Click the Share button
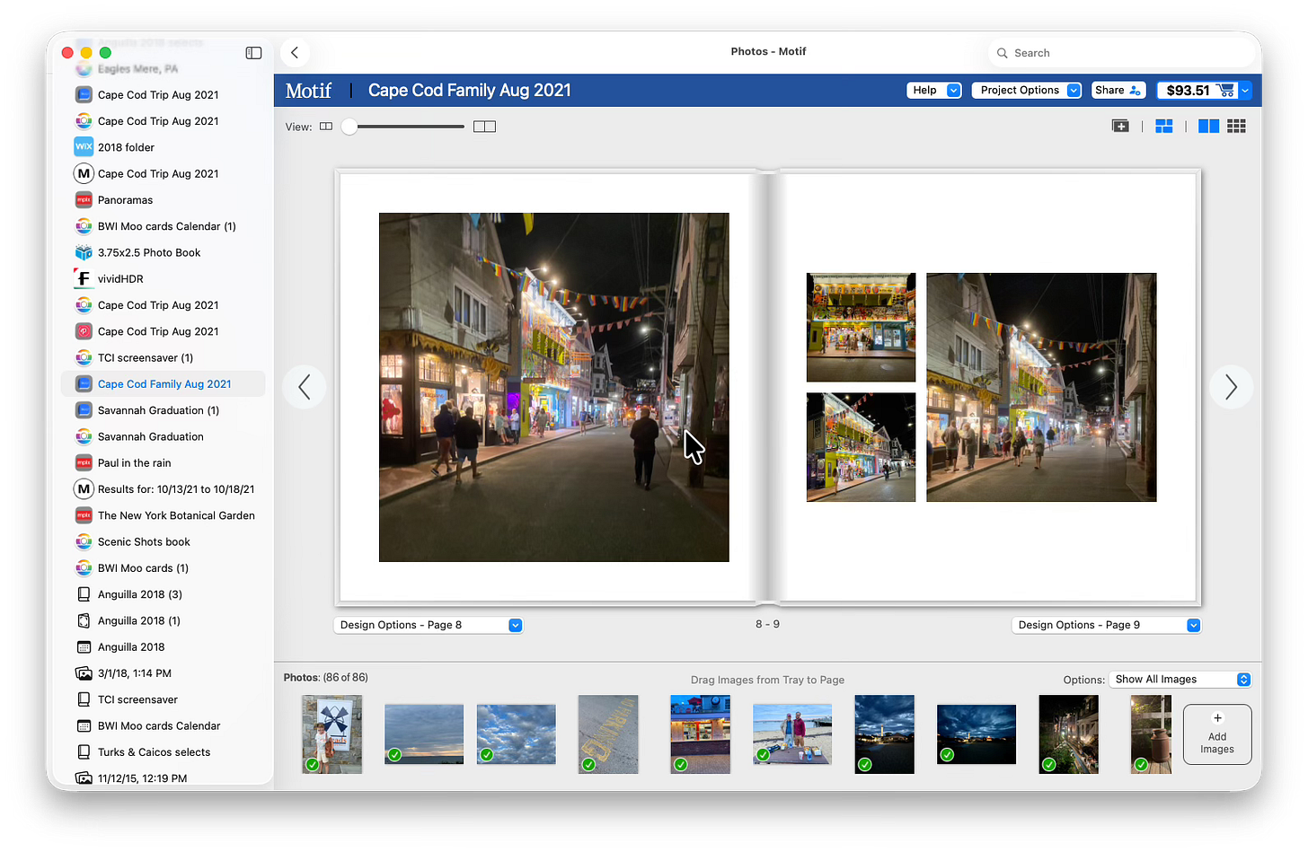 tap(1118, 90)
